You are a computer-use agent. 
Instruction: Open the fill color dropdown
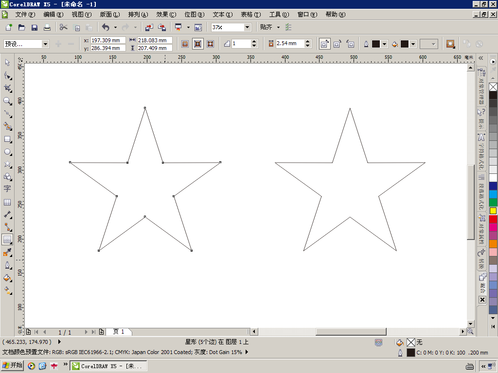(413, 44)
